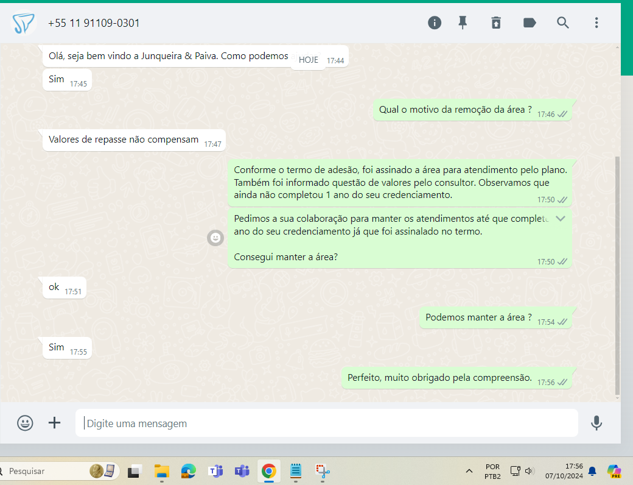Click the plus attach icon

pos(55,423)
